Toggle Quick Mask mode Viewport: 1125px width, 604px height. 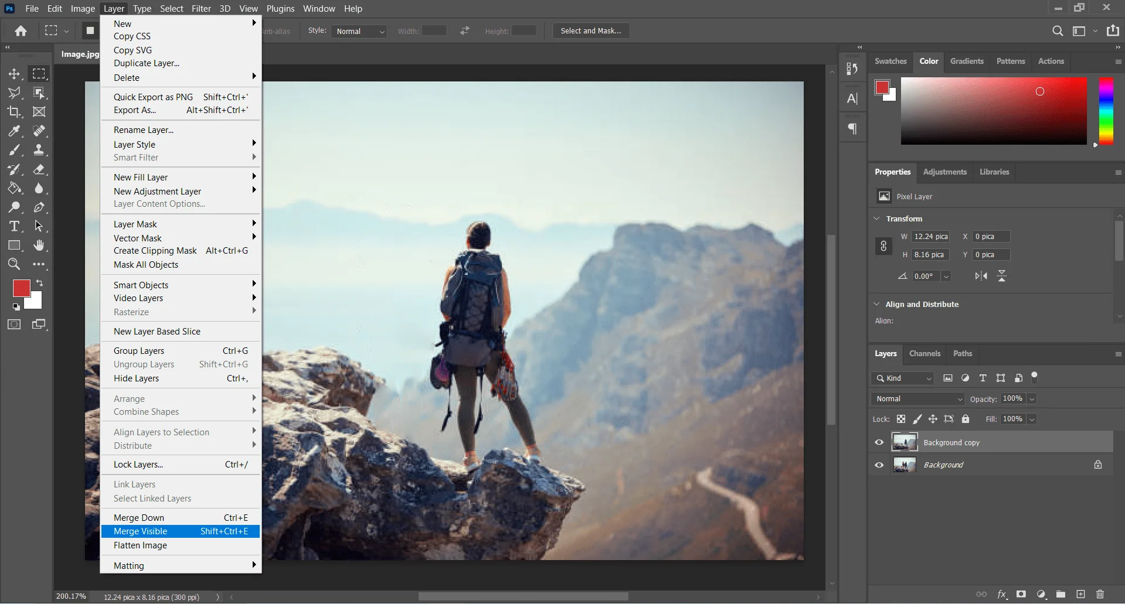[14, 324]
